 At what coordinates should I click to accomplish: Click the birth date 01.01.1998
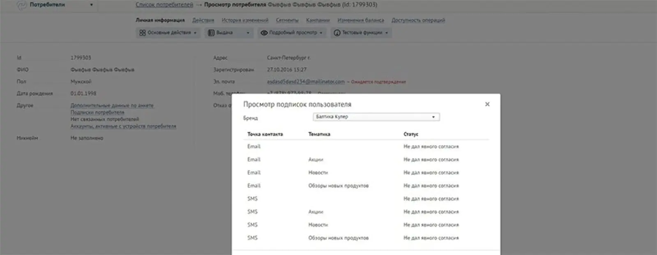click(x=83, y=93)
